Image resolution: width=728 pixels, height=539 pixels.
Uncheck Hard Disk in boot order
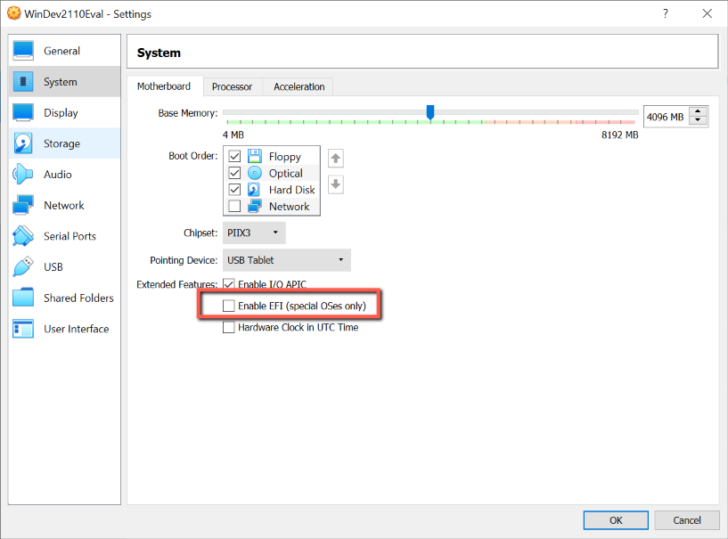(235, 190)
